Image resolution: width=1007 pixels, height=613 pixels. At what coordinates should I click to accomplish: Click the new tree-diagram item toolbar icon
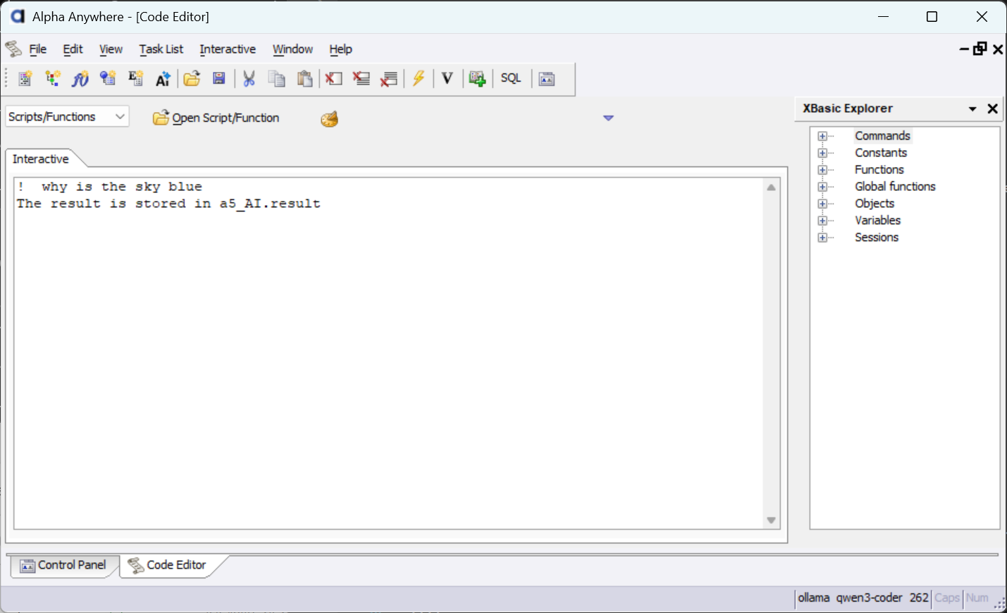coord(53,79)
